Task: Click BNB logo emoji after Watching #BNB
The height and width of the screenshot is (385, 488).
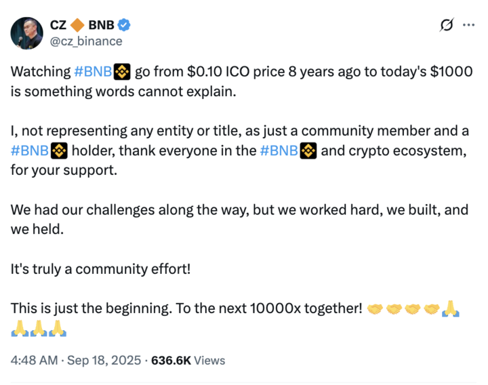Action: coord(122,72)
